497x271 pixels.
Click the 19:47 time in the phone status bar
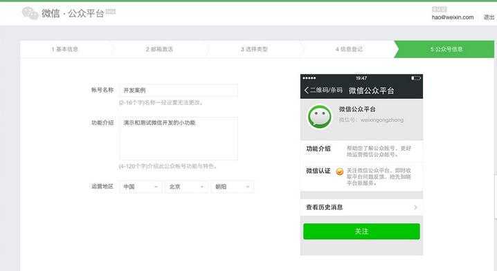pyautogui.click(x=361, y=78)
